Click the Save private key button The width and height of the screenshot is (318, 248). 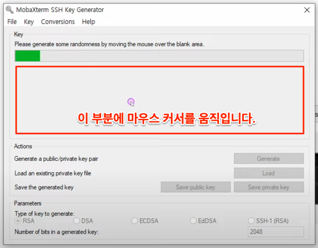pos(269,187)
